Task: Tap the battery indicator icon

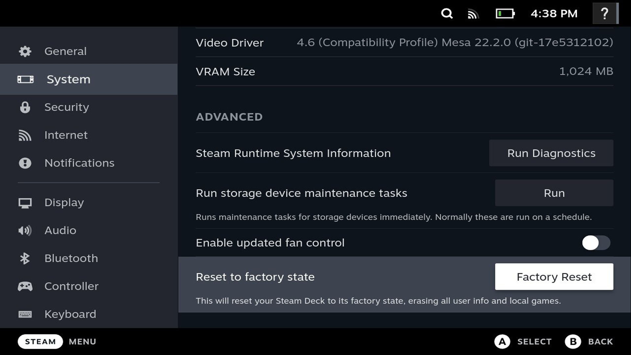Action: [x=505, y=13]
